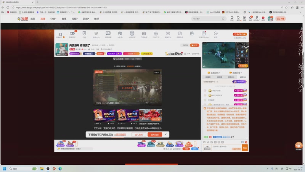Open the data center chart icon

[96, 33]
